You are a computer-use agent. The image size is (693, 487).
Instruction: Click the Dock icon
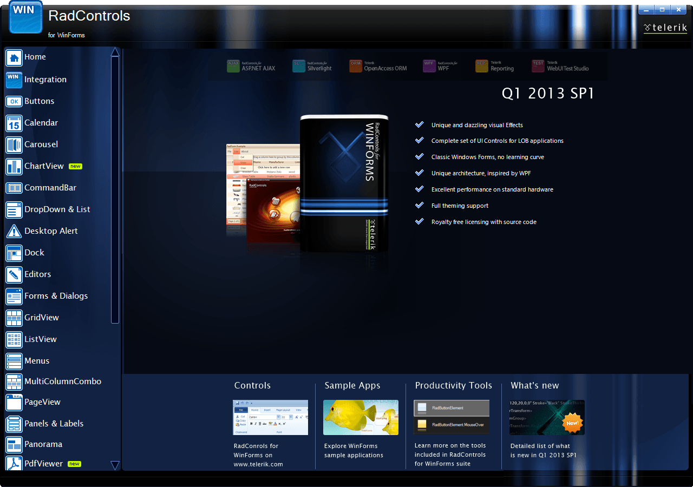14,253
